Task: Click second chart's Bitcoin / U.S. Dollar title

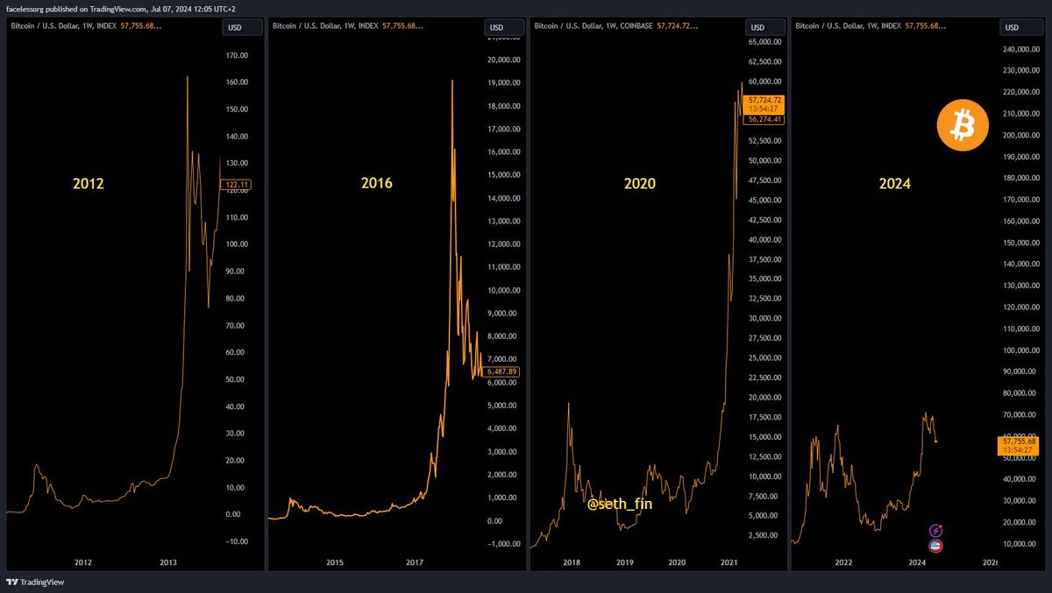Action: click(325, 26)
